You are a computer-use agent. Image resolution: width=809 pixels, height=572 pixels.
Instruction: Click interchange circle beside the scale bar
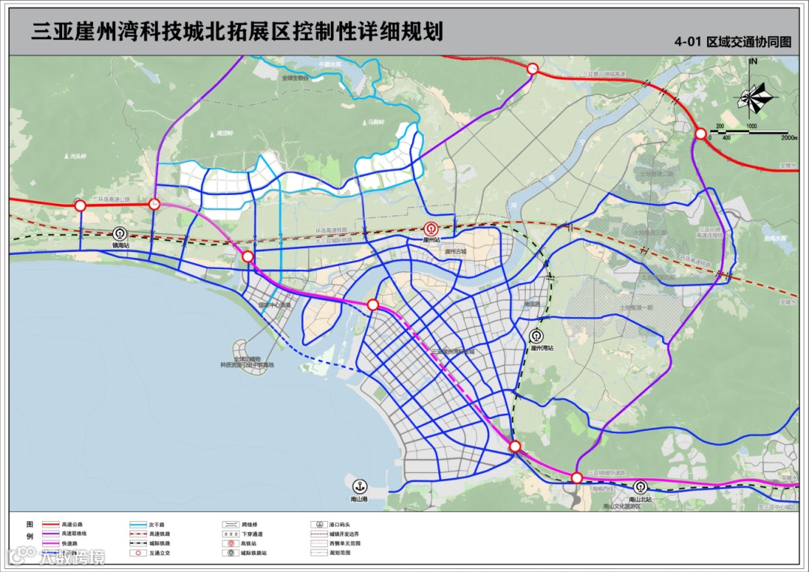coord(700,134)
